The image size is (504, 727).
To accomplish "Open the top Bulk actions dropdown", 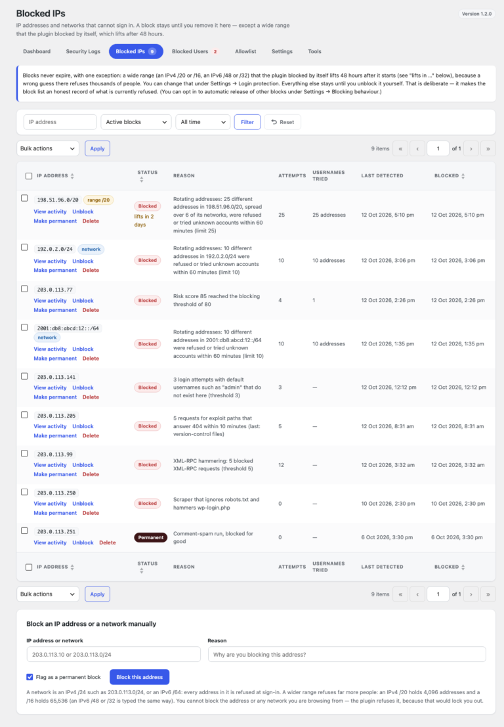I will pos(48,149).
